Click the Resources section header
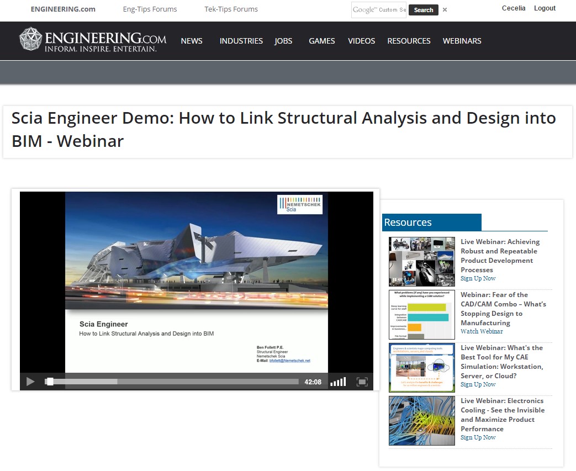 click(432, 223)
